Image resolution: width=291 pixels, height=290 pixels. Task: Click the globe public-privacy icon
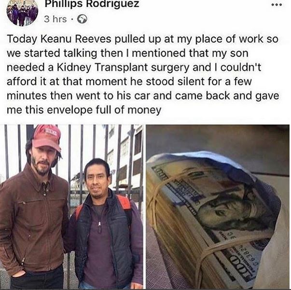coord(82,19)
